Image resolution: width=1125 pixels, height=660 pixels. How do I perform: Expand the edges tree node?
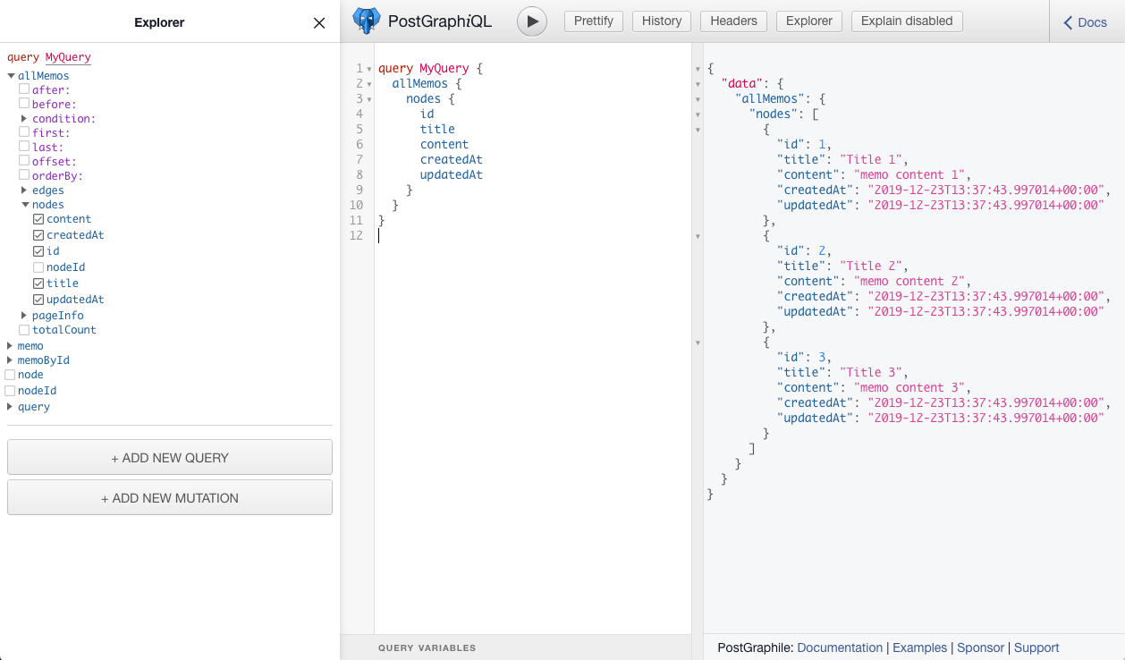pos(23,190)
